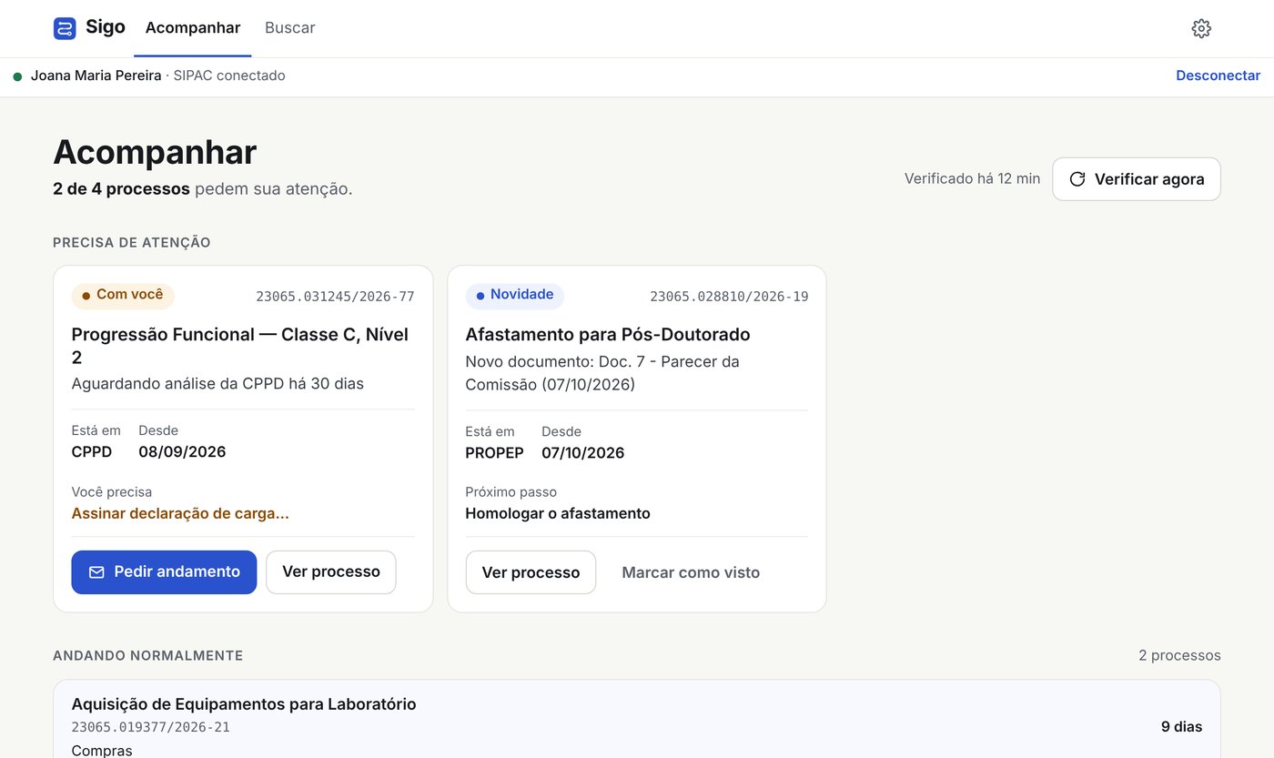Screen dimensions: 1274x758
Task: Click the "SIPAC conectado" status text
Action: tap(229, 76)
